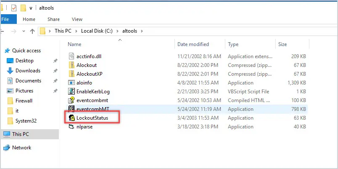Select This PC in navigation pane

click(21, 134)
